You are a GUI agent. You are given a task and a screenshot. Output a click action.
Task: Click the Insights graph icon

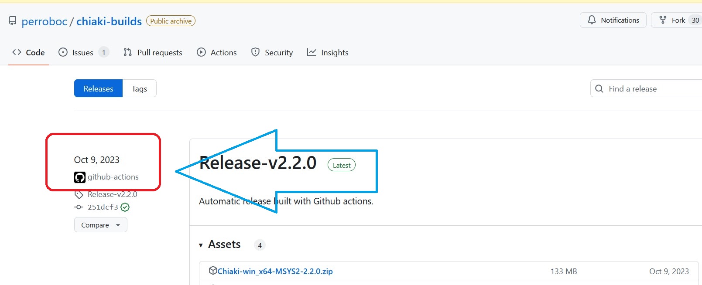pyautogui.click(x=312, y=52)
